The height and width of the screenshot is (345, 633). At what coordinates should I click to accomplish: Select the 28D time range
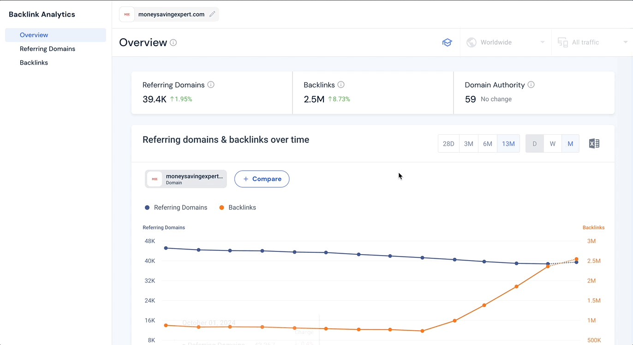[448, 143]
